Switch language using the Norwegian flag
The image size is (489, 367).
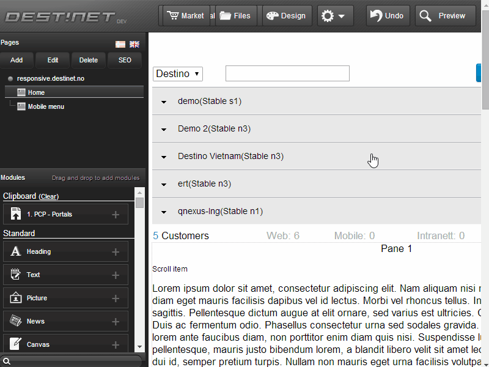coord(120,44)
